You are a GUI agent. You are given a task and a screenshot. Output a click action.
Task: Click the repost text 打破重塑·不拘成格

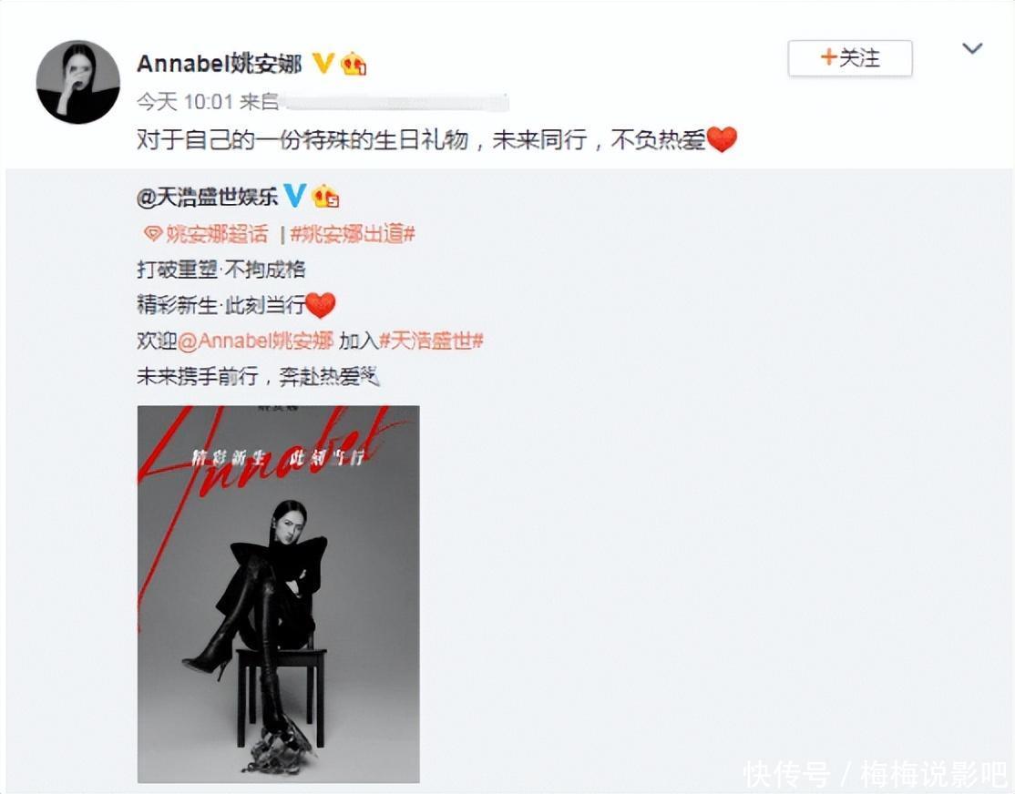coord(221,270)
